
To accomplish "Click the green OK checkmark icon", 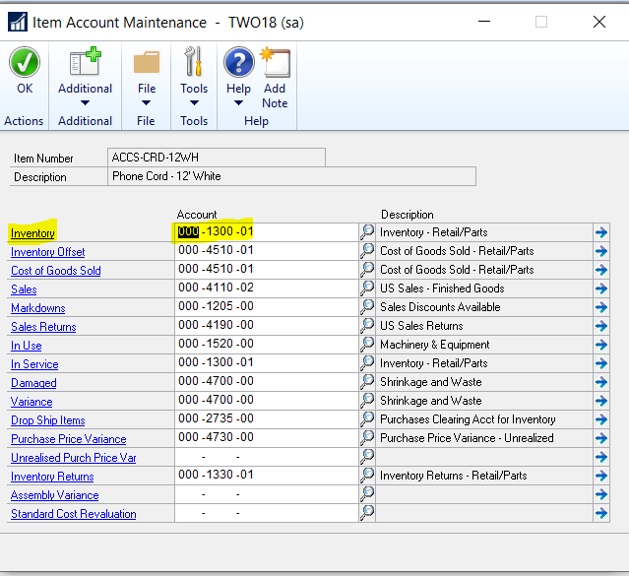I will coord(25,63).
